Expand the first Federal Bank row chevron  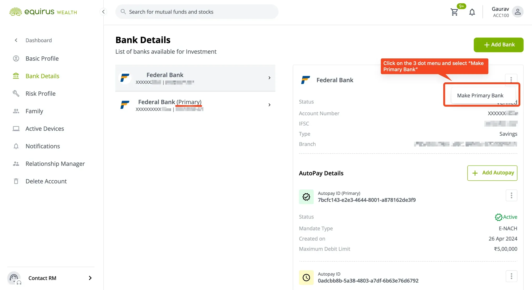tap(269, 78)
